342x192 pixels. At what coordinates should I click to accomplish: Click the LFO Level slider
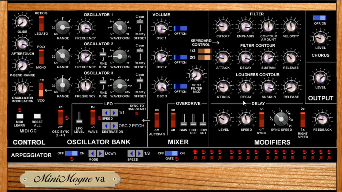[79, 118]
